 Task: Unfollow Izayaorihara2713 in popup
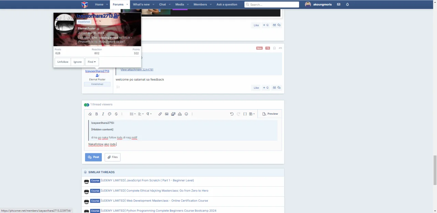tap(63, 62)
